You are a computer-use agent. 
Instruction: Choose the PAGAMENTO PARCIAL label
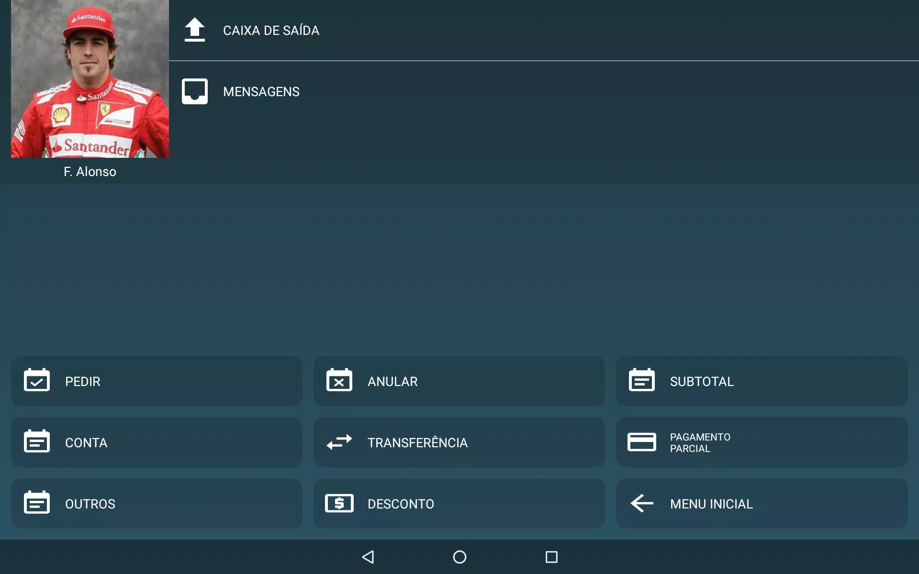tap(700, 443)
